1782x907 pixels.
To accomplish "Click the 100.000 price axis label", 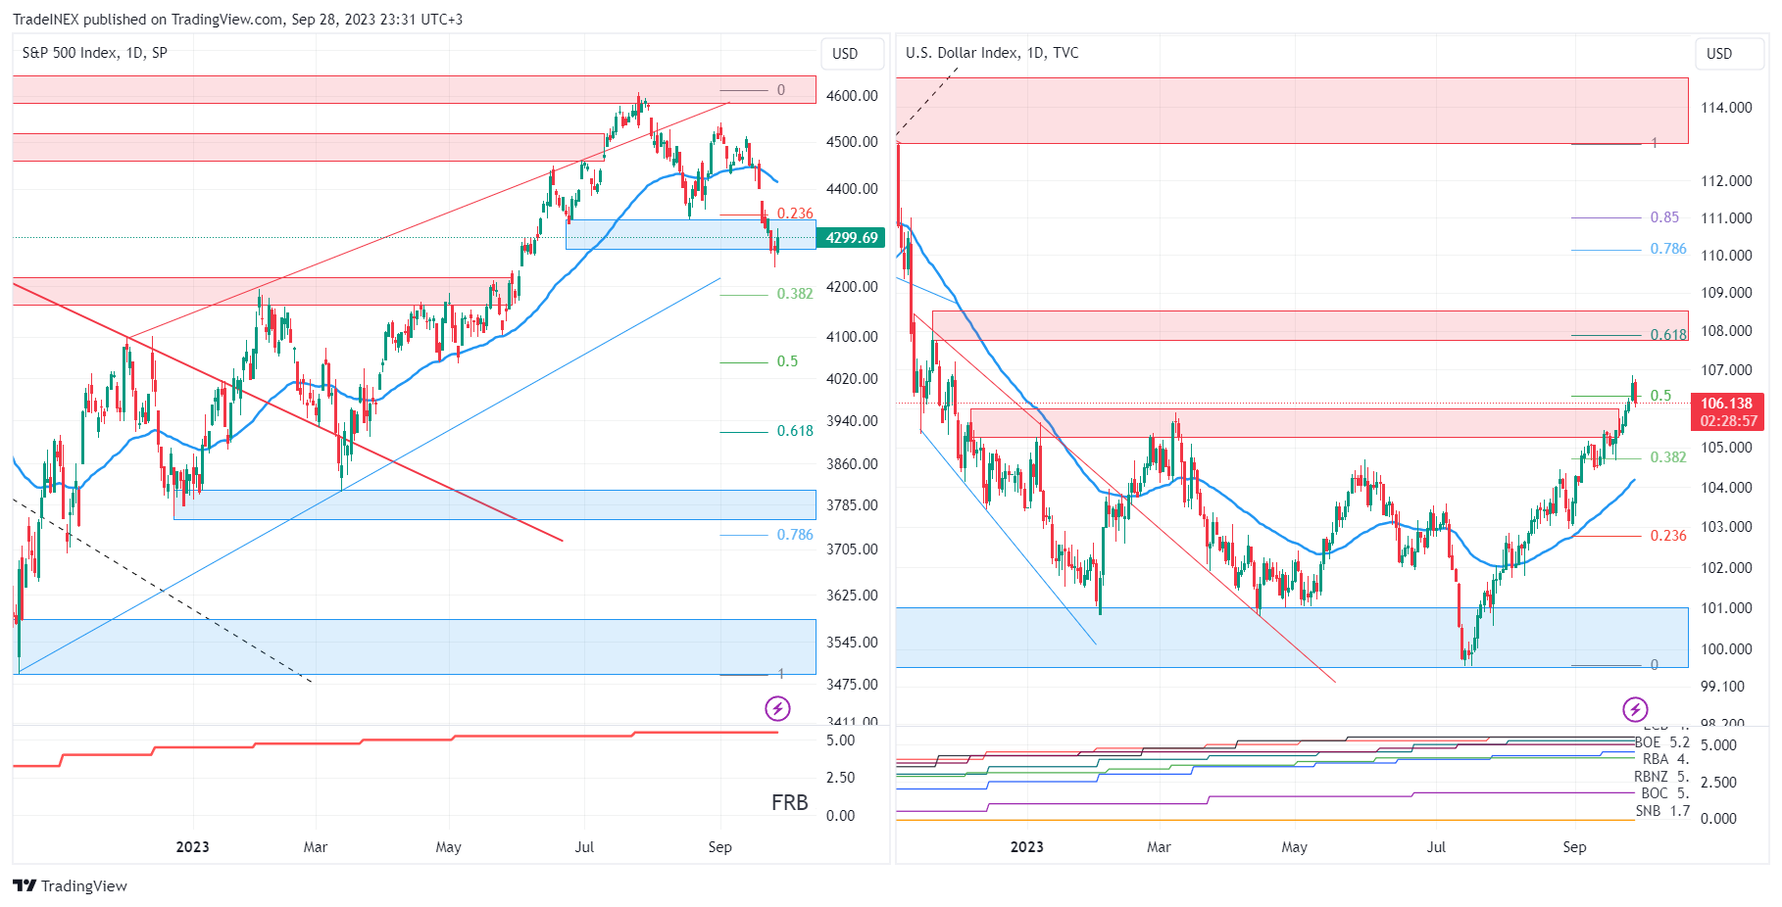I will 1726,649.
